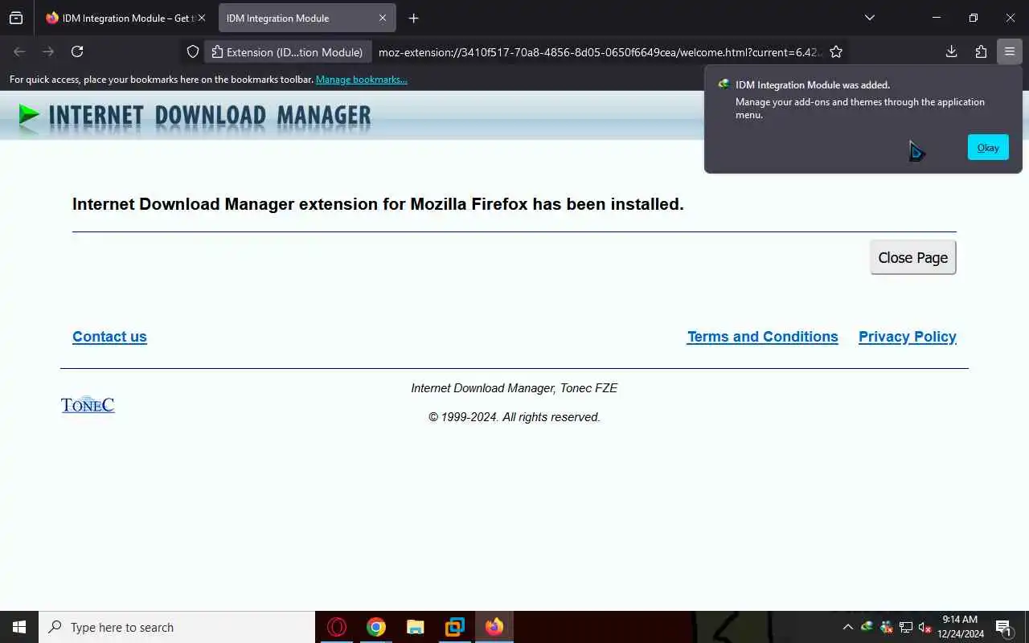Click the Internet Download Manager logo banner
The image size is (1029, 643).
195,117
